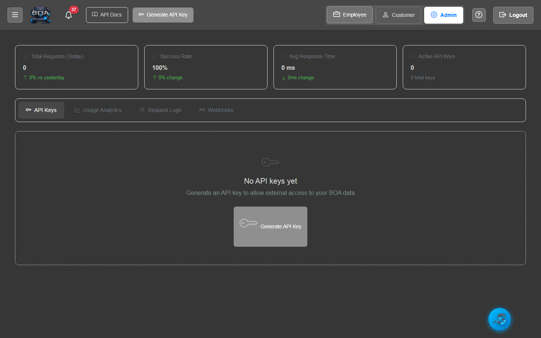Open the Usage Analytics tab
Screen dimensions: 541x338
pos(98,110)
